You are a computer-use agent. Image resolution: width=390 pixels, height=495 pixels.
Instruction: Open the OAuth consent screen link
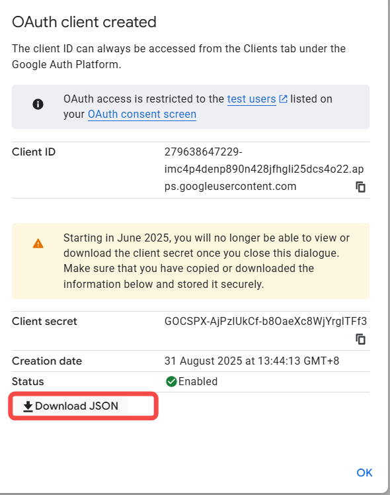pos(142,114)
